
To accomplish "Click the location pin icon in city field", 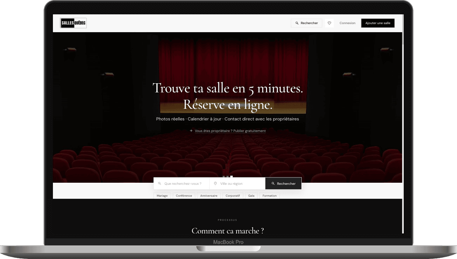I will point(215,183).
